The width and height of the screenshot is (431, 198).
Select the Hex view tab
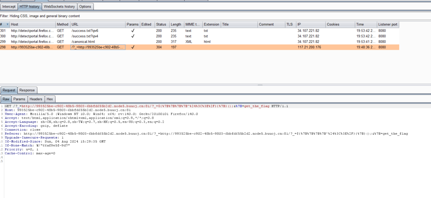[50, 99]
